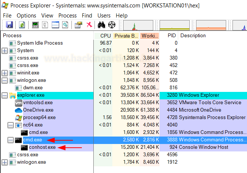The width and height of the screenshot is (247, 173).
Task: Sort by the PID column header
Action: (x=169, y=36)
